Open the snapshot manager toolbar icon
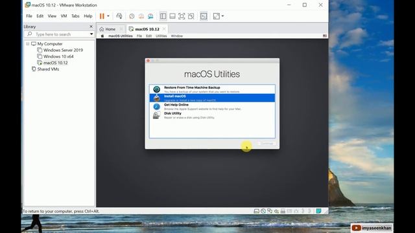Image resolution: width=415 pixels, height=233 pixels. pos(150,16)
